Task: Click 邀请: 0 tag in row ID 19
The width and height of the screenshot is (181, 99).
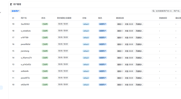Action: point(120,24)
